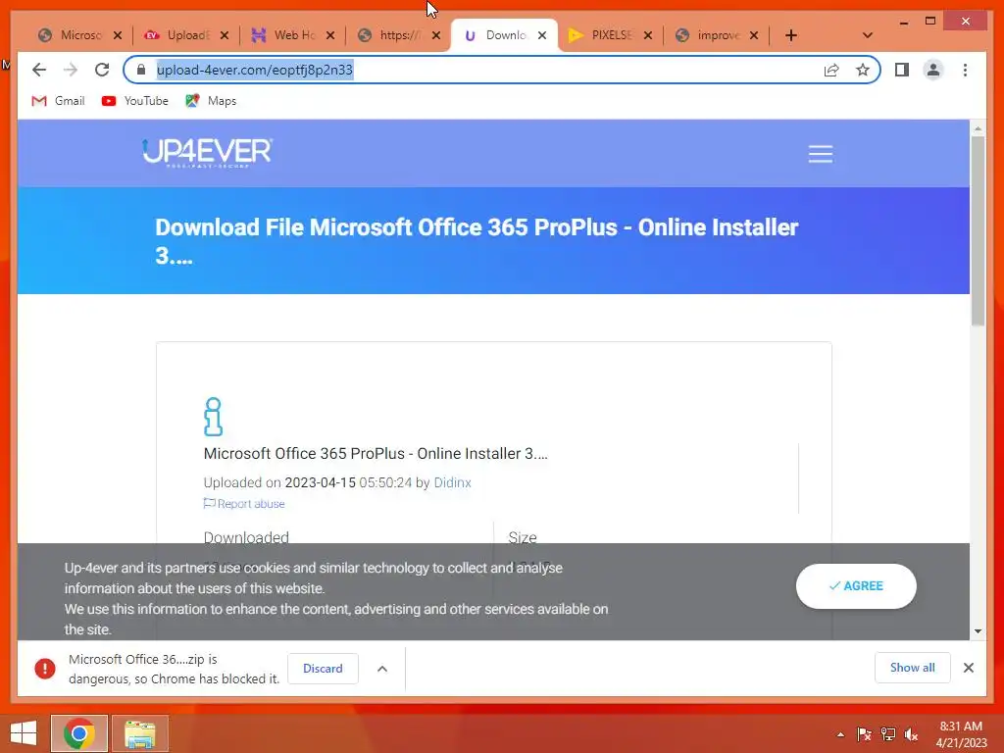Close the improve tab

pos(754,35)
